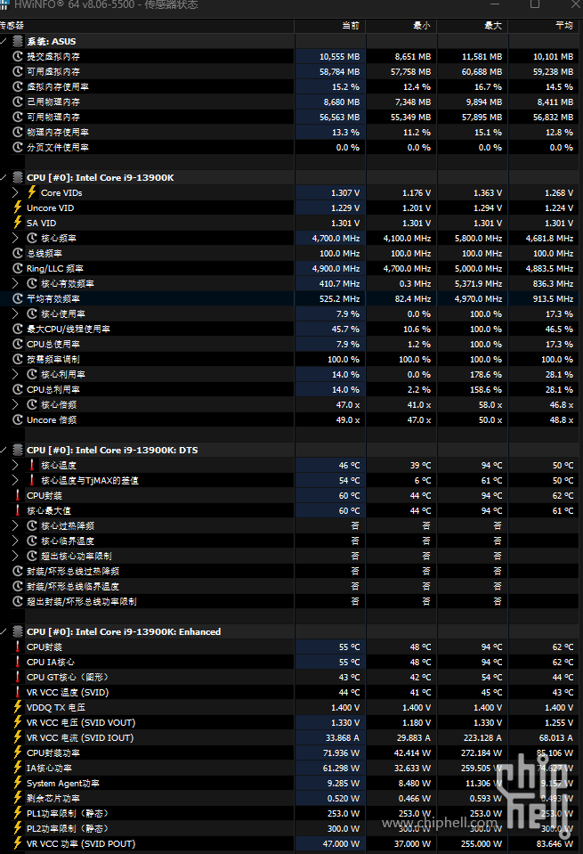Click the clock icon of Ring/LLC 频率
The height and width of the screenshot is (854, 583).
coord(18,269)
